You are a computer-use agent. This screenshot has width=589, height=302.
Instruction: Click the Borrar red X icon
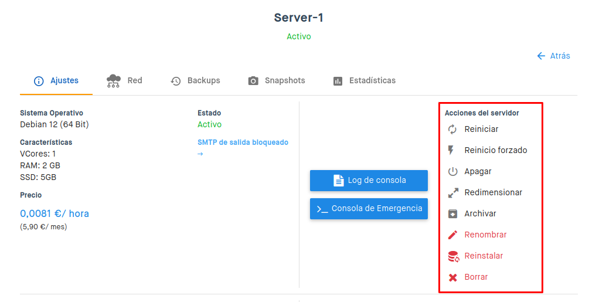[x=452, y=277]
